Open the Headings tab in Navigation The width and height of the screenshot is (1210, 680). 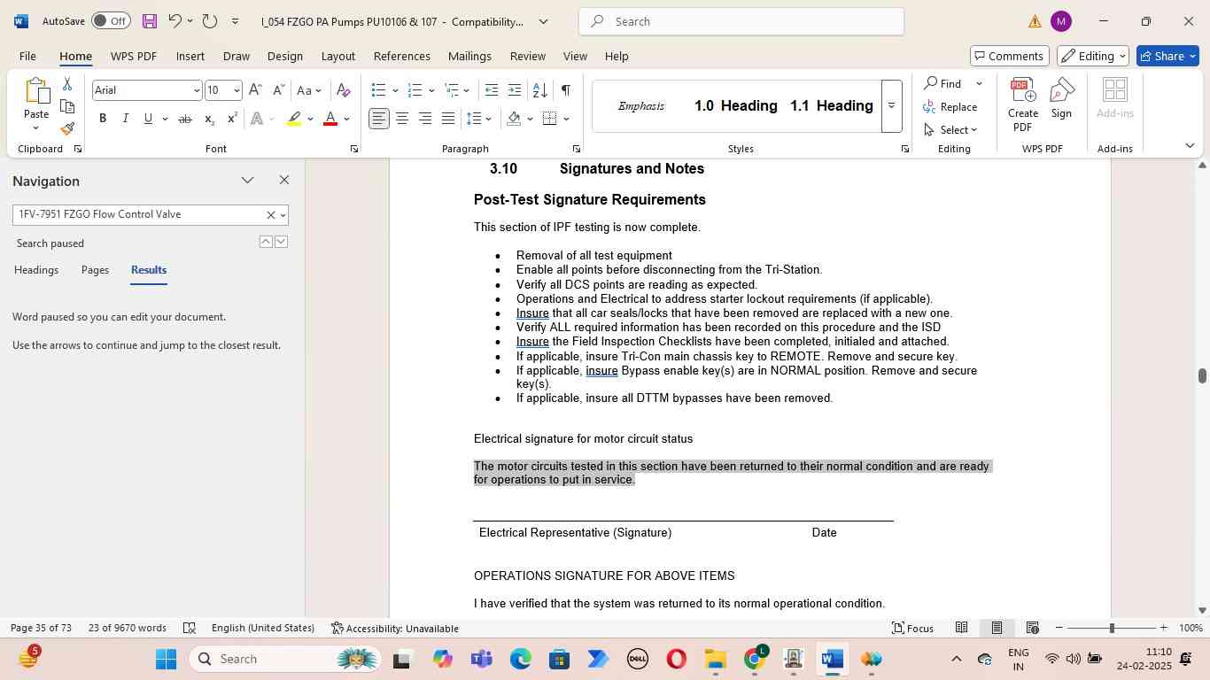click(x=36, y=270)
